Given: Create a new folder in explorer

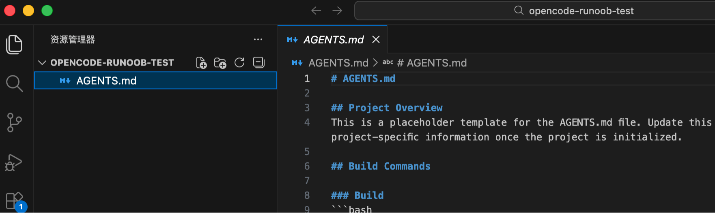Looking at the screenshot, I should [220, 63].
